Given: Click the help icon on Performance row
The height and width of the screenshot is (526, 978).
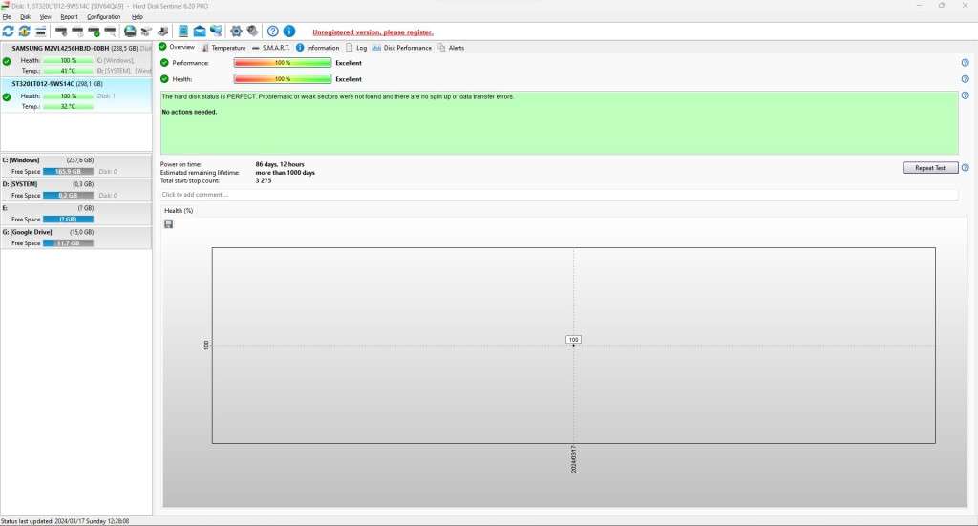Looking at the screenshot, I should (965, 63).
